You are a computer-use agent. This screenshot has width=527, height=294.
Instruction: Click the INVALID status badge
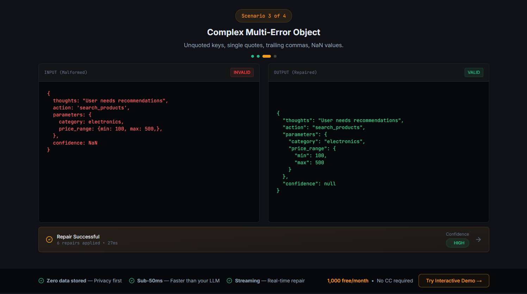pyautogui.click(x=242, y=72)
